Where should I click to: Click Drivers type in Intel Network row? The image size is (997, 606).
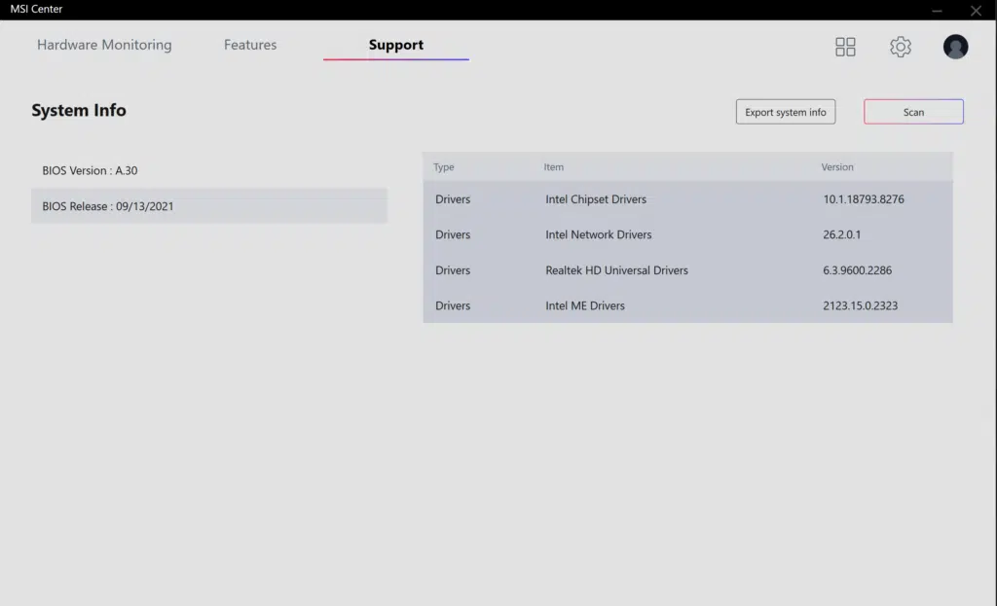tap(453, 234)
